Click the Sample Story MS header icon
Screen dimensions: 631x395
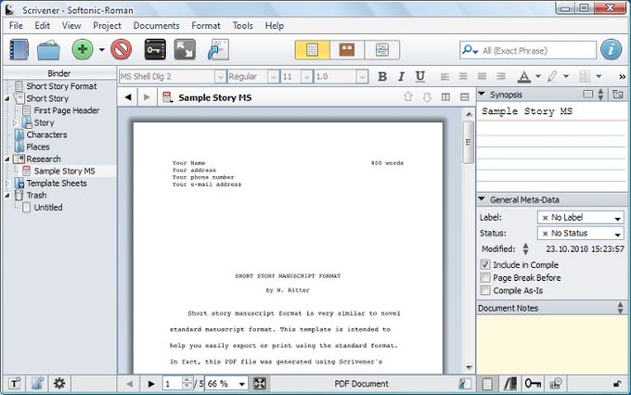click(x=167, y=97)
